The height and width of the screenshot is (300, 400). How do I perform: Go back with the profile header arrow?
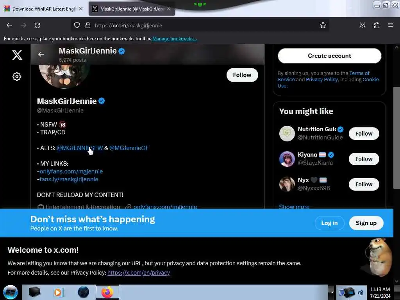tap(41, 54)
